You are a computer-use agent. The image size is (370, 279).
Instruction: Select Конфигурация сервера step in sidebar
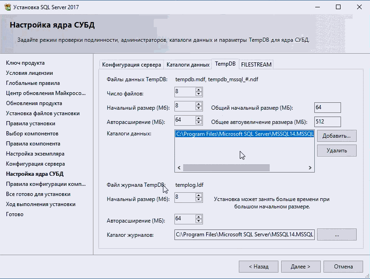[x=35, y=164]
